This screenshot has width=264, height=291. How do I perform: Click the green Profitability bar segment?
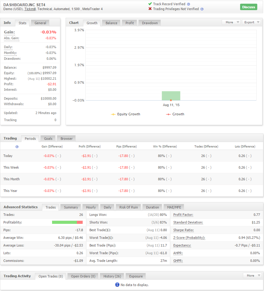pos(64,222)
